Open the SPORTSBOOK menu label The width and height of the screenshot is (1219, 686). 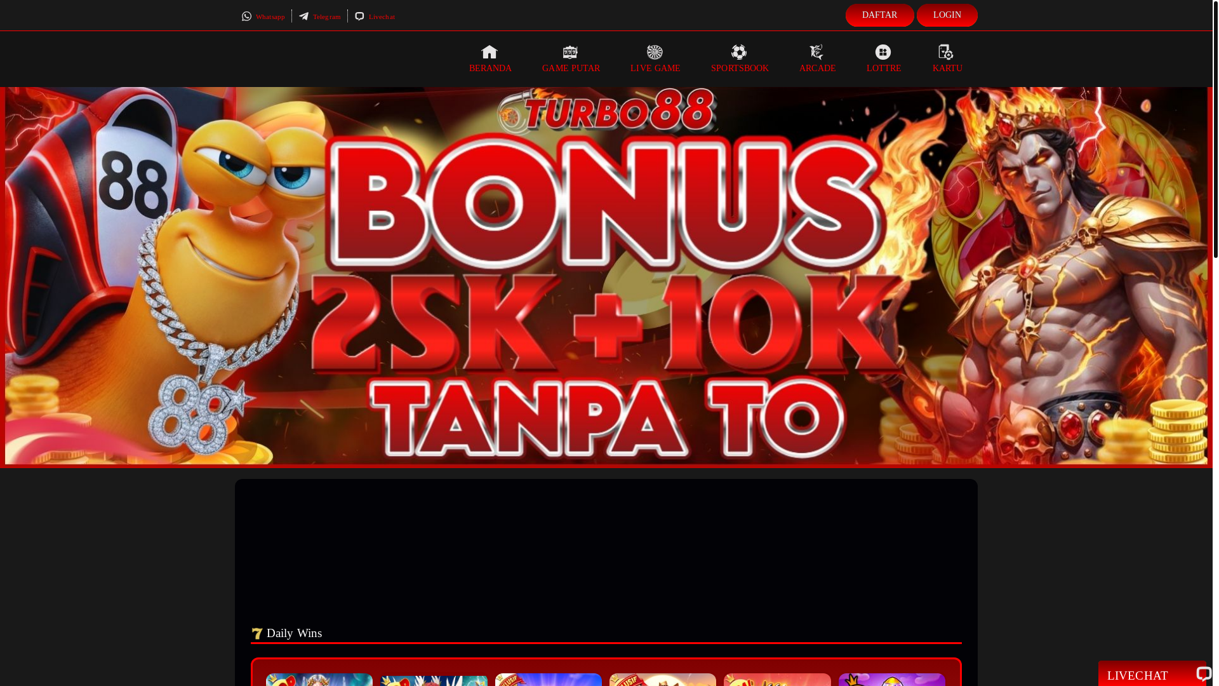pyautogui.click(x=740, y=68)
